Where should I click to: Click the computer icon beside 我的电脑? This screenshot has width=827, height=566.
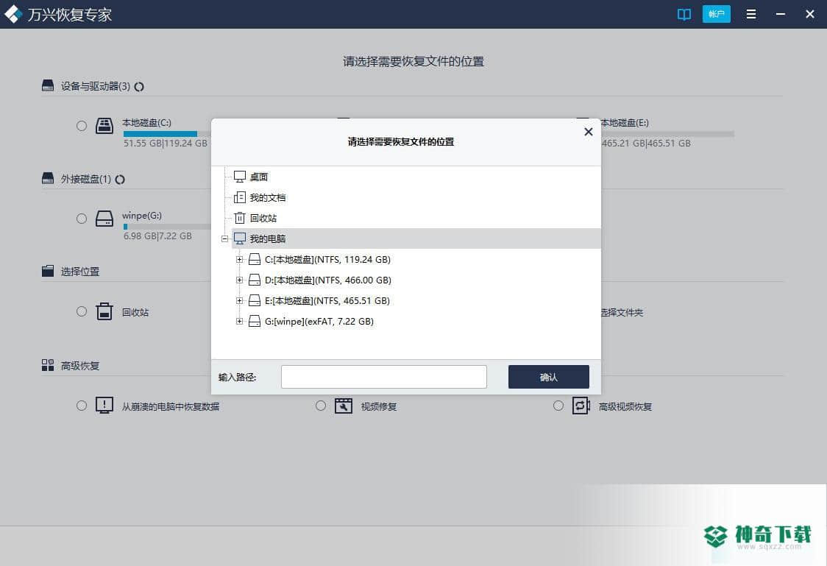click(x=240, y=238)
